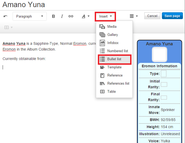Select Numbered list menu entry
This screenshot has width=185, height=143.
pos(114,51)
